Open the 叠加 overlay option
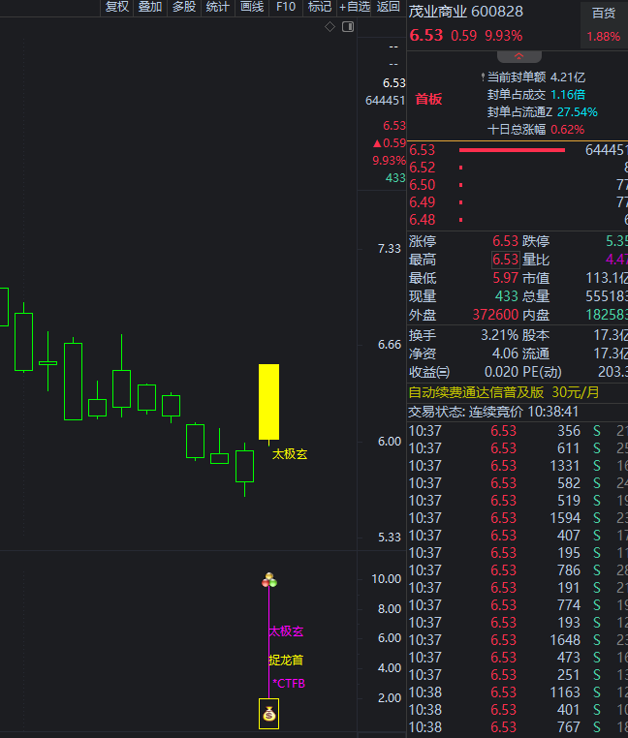The image size is (628, 738). (x=149, y=7)
